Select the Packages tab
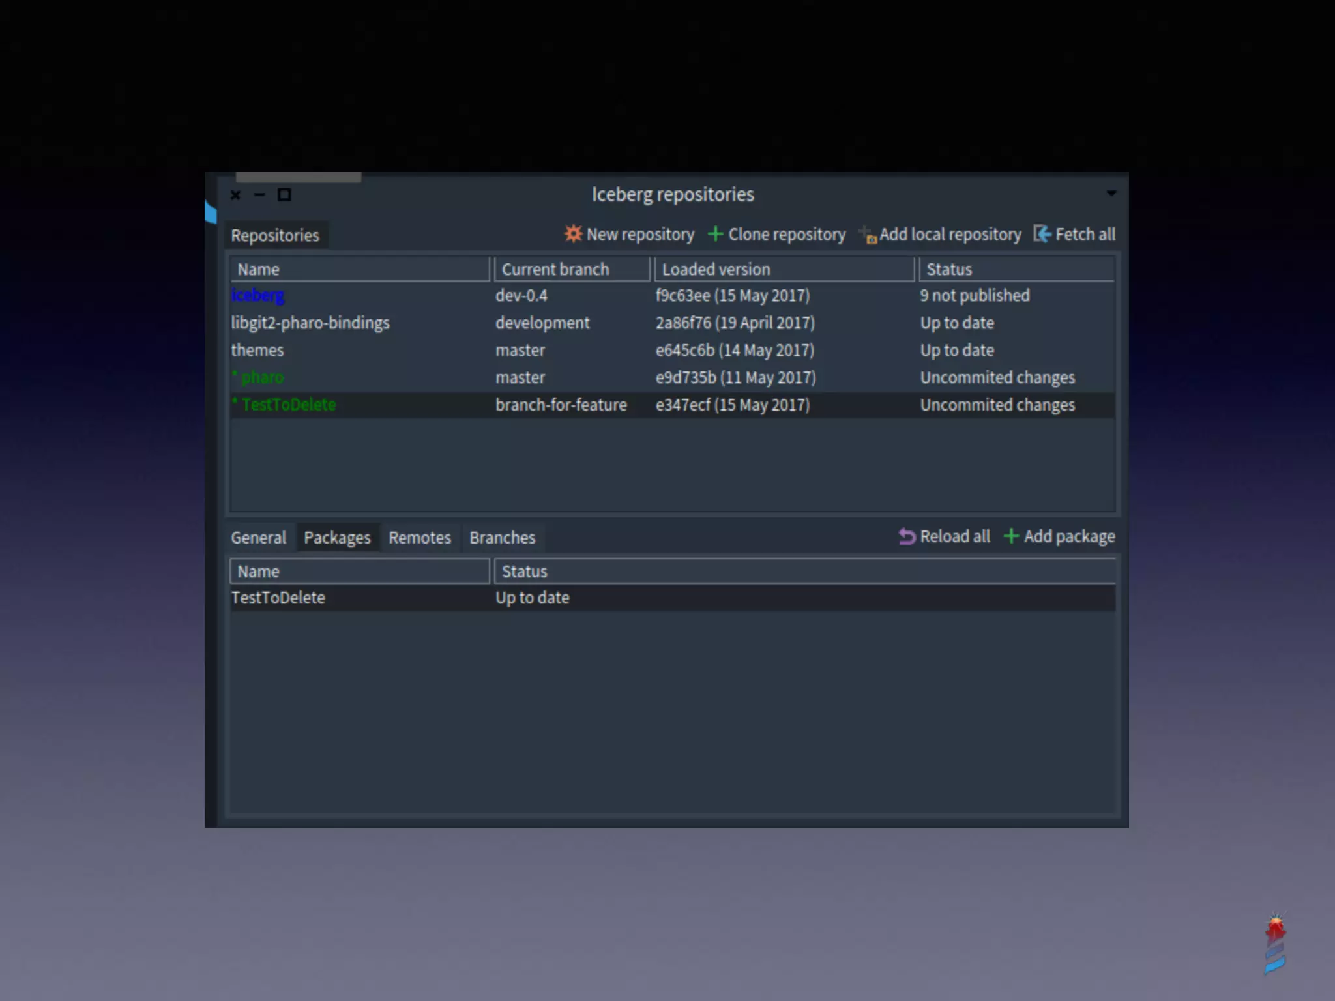This screenshot has height=1001, width=1335. (x=337, y=538)
